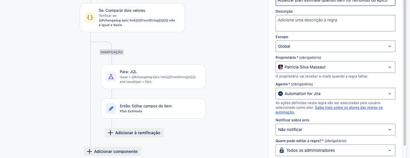The width and height of the screenshot is (410, 158).
Task: Click the rule name input field
Action: coord(335,2)
